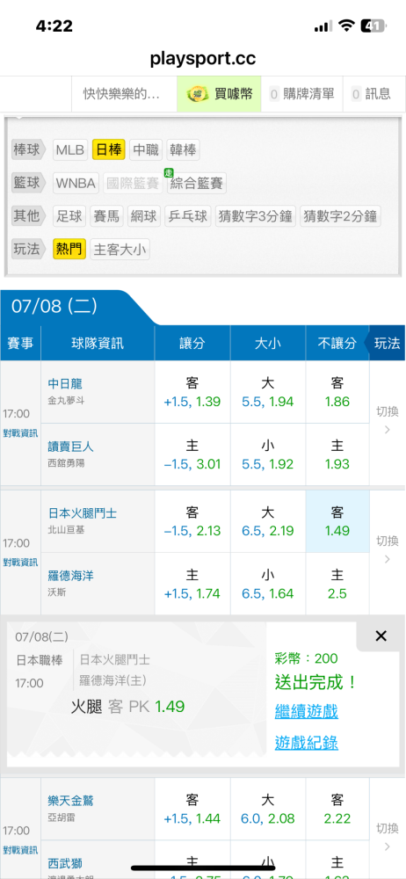This screenshot has width=406, height=879.
Task: Tap the battery indicator icon
Action: 373,25
